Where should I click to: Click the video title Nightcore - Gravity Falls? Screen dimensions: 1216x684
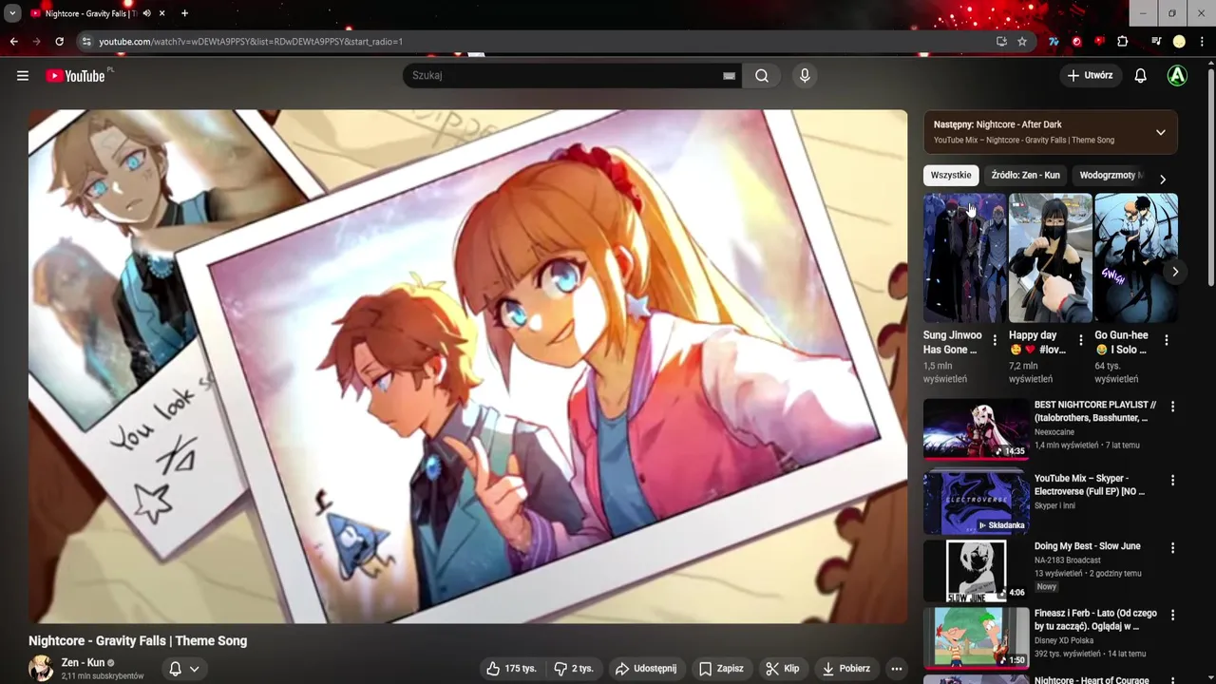click(138, 641)
